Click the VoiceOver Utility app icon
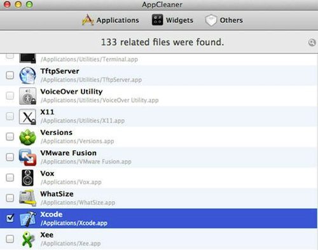Viewport: 318px width, 250px height. pos(27,96)
